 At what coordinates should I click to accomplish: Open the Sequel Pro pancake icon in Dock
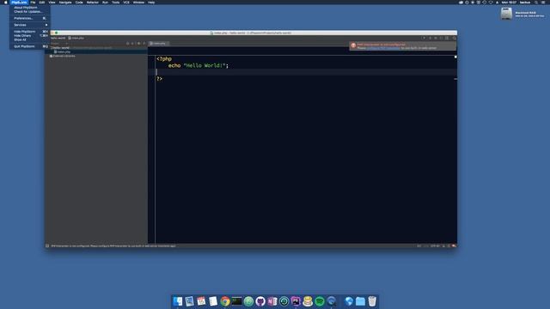click(308, 301)
